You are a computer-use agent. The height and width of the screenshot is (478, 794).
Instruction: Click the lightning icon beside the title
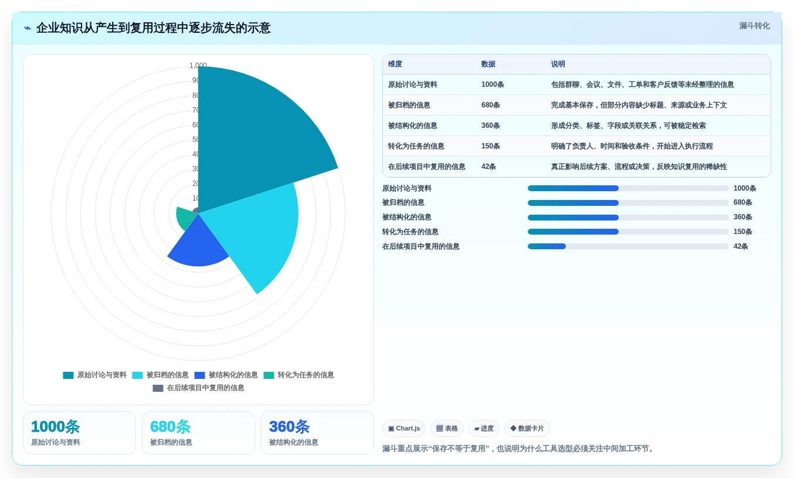coord(28,28)
